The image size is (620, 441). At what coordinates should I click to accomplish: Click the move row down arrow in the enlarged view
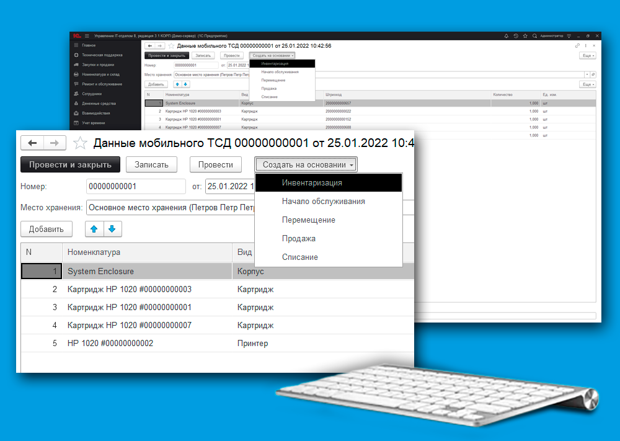[x=113, y=229]
